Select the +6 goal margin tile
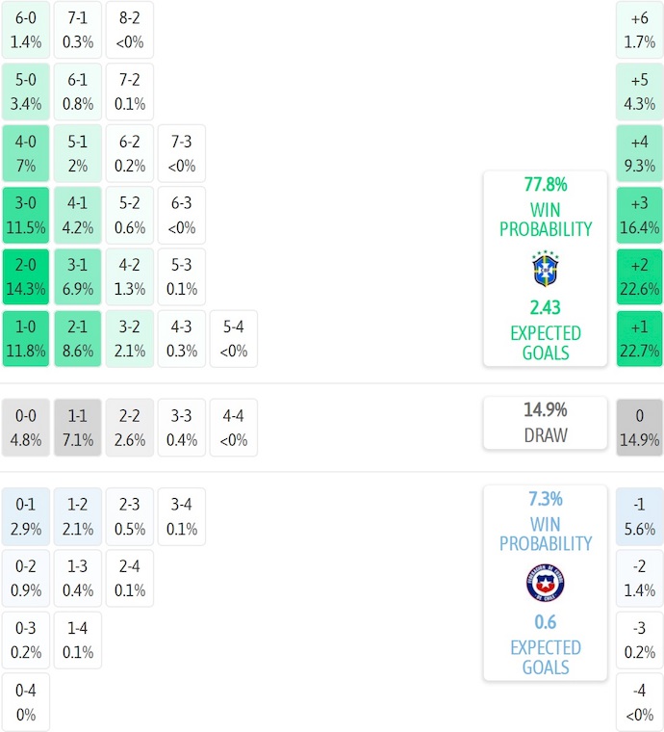The image size is (664, 732). pyautogui.click(x=639, y=30)
